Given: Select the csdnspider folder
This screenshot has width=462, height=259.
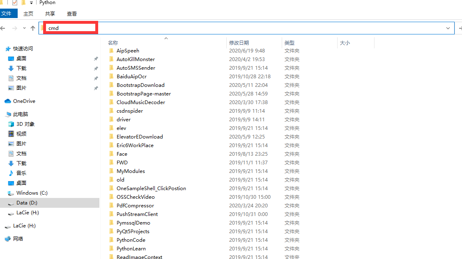Looking at the screenshot, I should point(130,111).
